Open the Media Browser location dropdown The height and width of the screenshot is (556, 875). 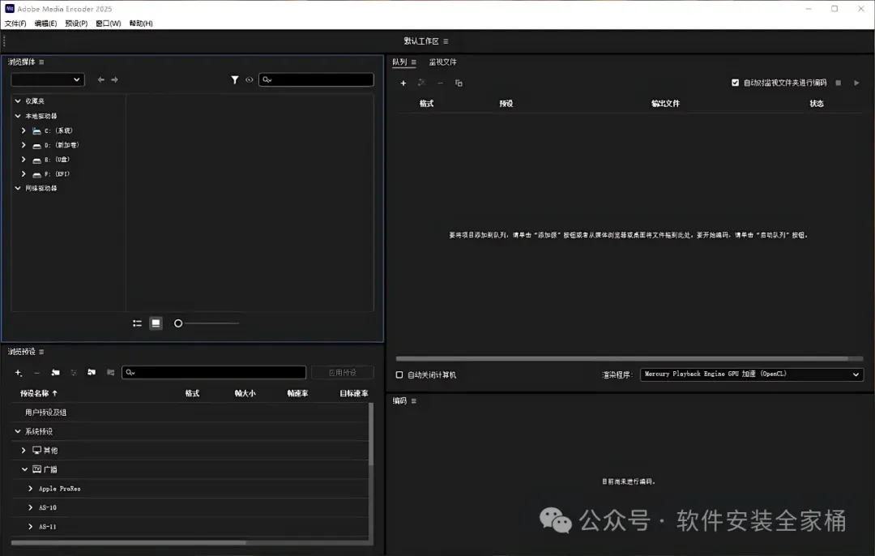pos(48,79)
